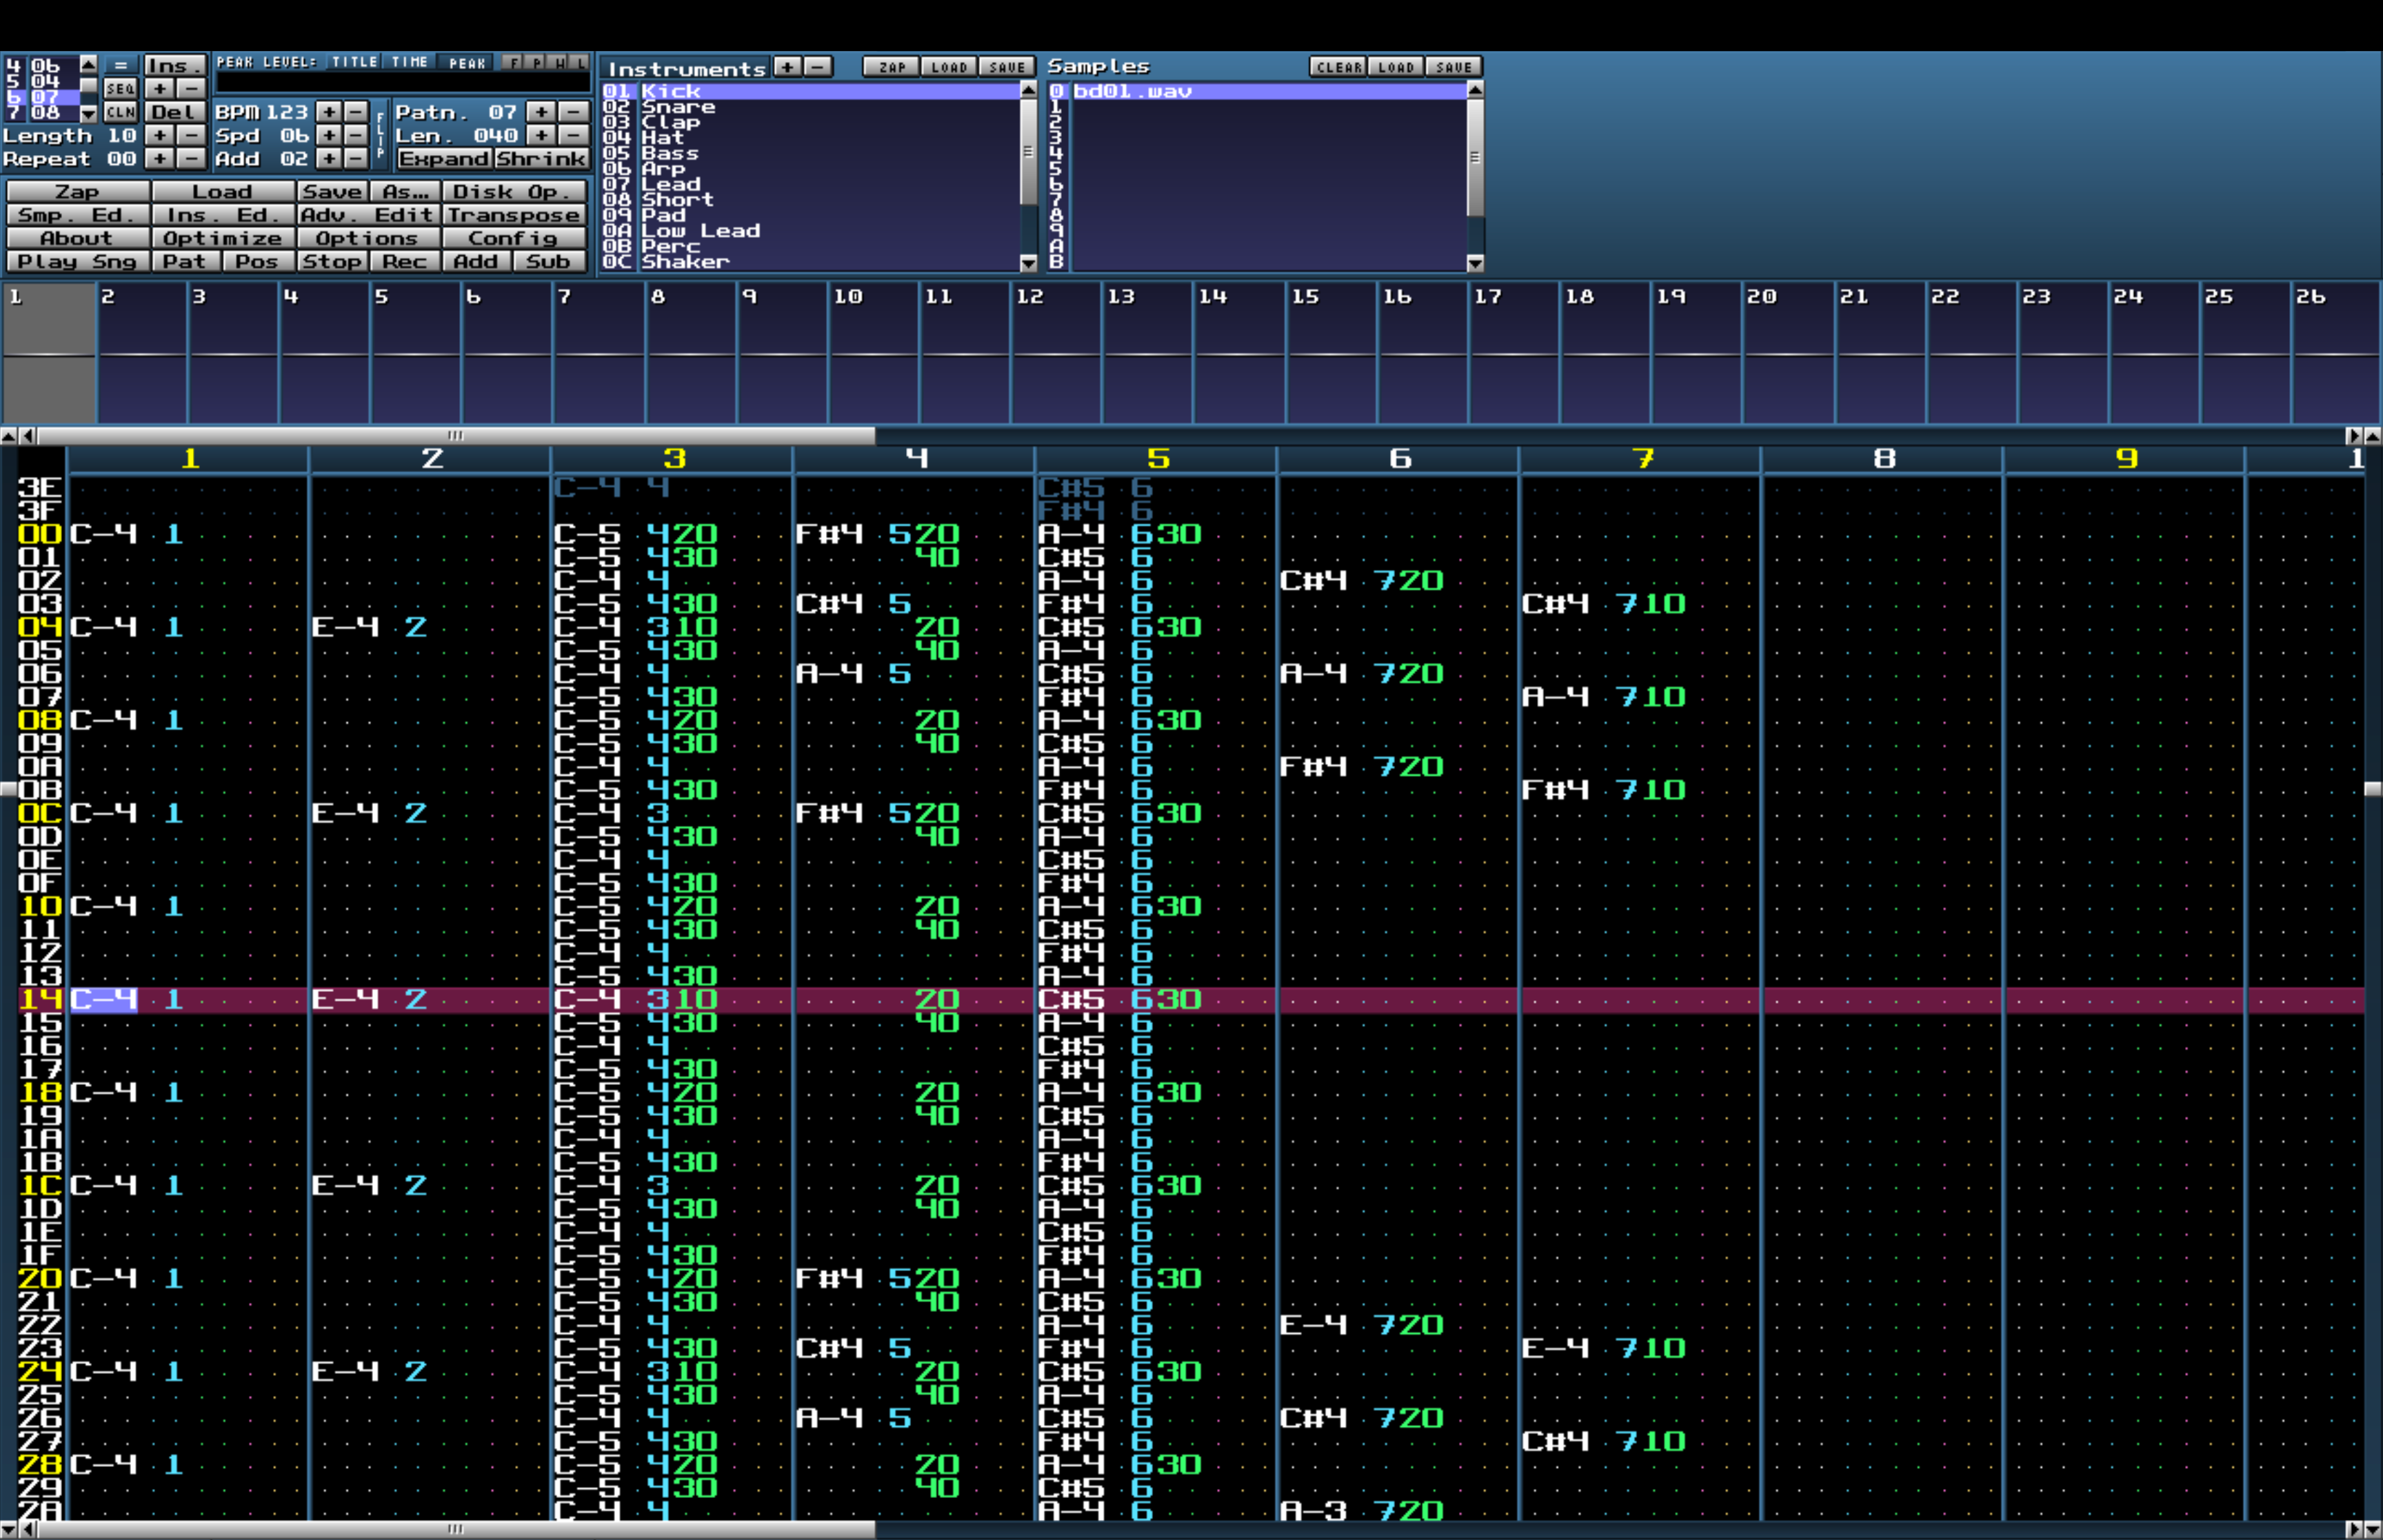This screenshot has height=1540, width=2383.
Task: Click the Instruments plus button
Action: [788, 67]
